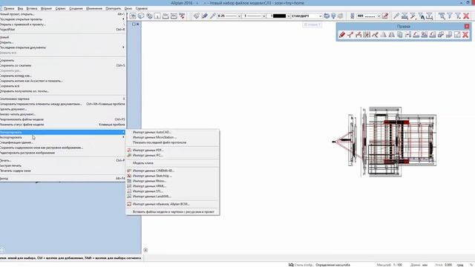
Task: Click the 3D box view icon
Action: [x=141, y=16]
